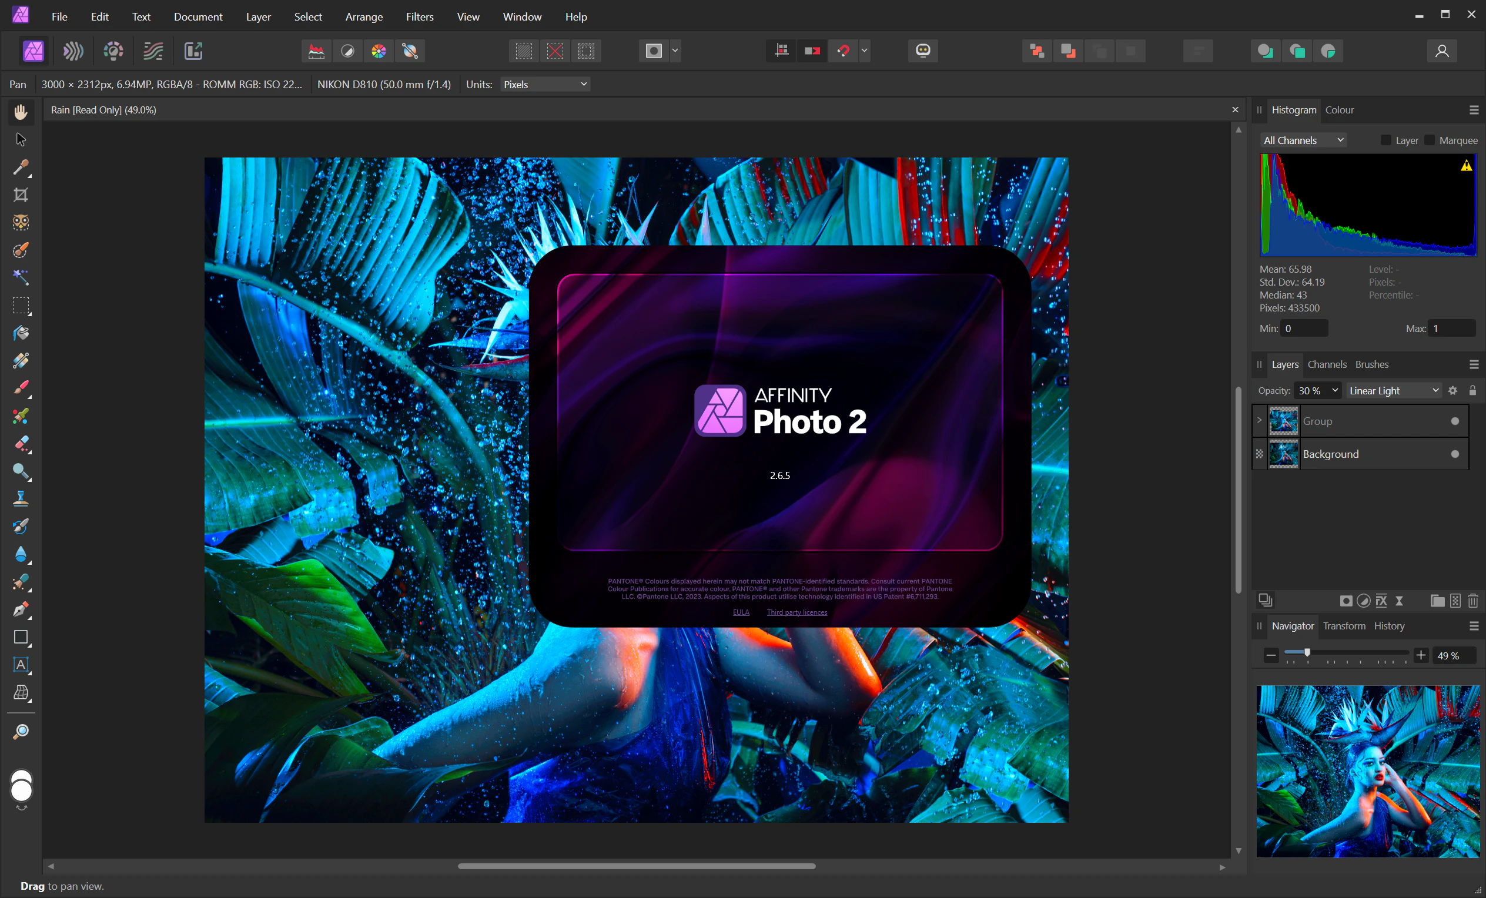Screen dimensions: 1486x898
Task: Hide the Background layer visibility dot
Action: pyautogui.click(x=1455, y=454)
